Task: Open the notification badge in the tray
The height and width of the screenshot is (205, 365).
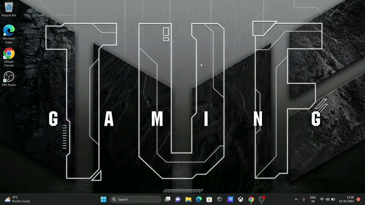Action: (x=358, y=199)
